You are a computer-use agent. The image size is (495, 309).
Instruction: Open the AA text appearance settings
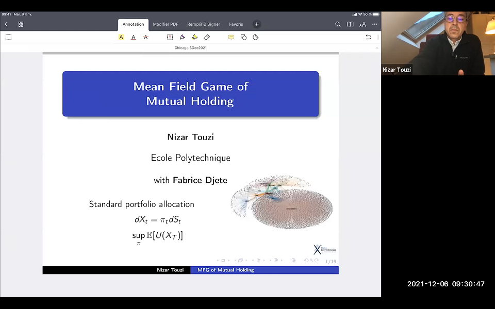pyautogui.click(x=362, y=24)
